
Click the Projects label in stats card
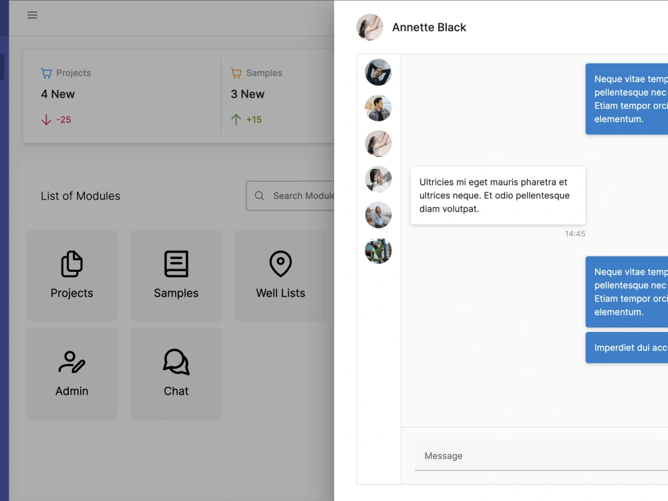pos(73,73)
